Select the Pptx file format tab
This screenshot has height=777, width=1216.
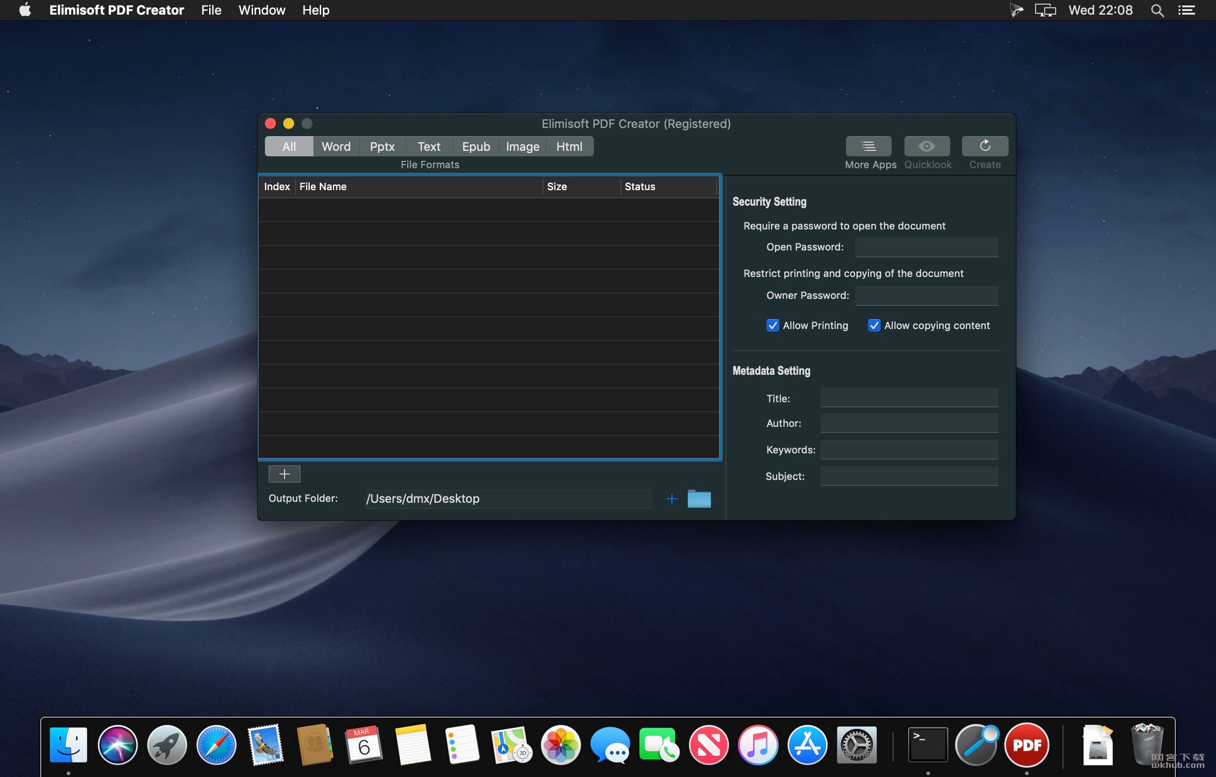(382, 147)
